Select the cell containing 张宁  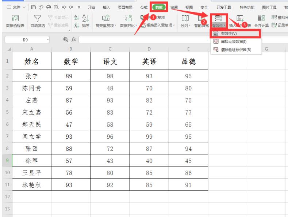pyautogui.click(x=32, y=76)
